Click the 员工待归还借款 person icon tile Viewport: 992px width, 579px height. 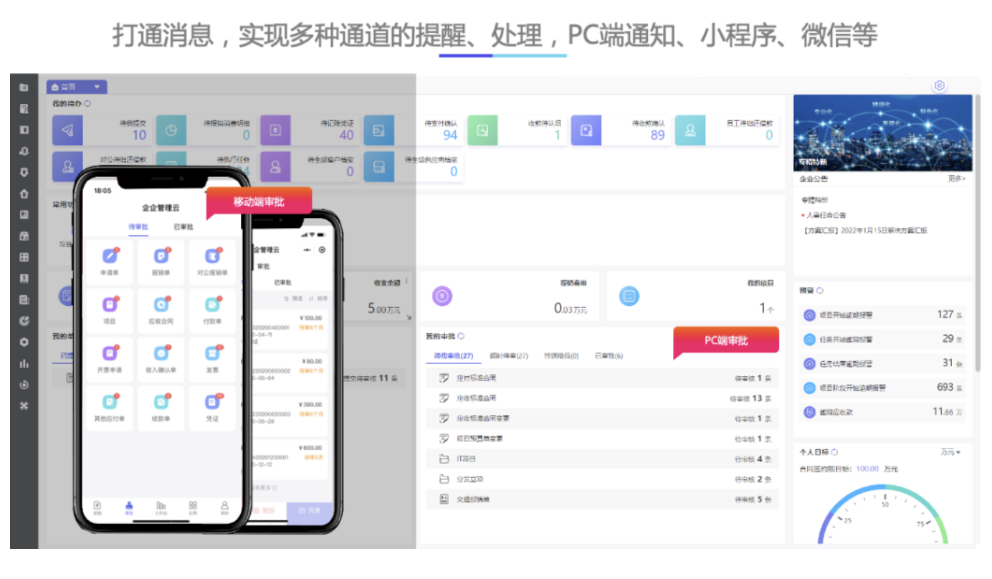click(x=690, y=130)
